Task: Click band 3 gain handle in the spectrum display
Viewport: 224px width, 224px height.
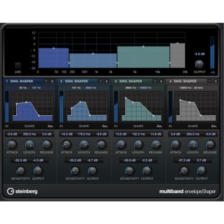Action: point(143,46)
